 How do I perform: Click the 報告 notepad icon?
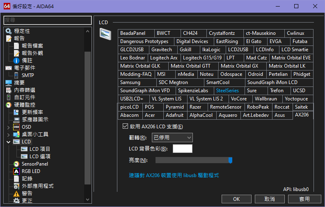9,38
